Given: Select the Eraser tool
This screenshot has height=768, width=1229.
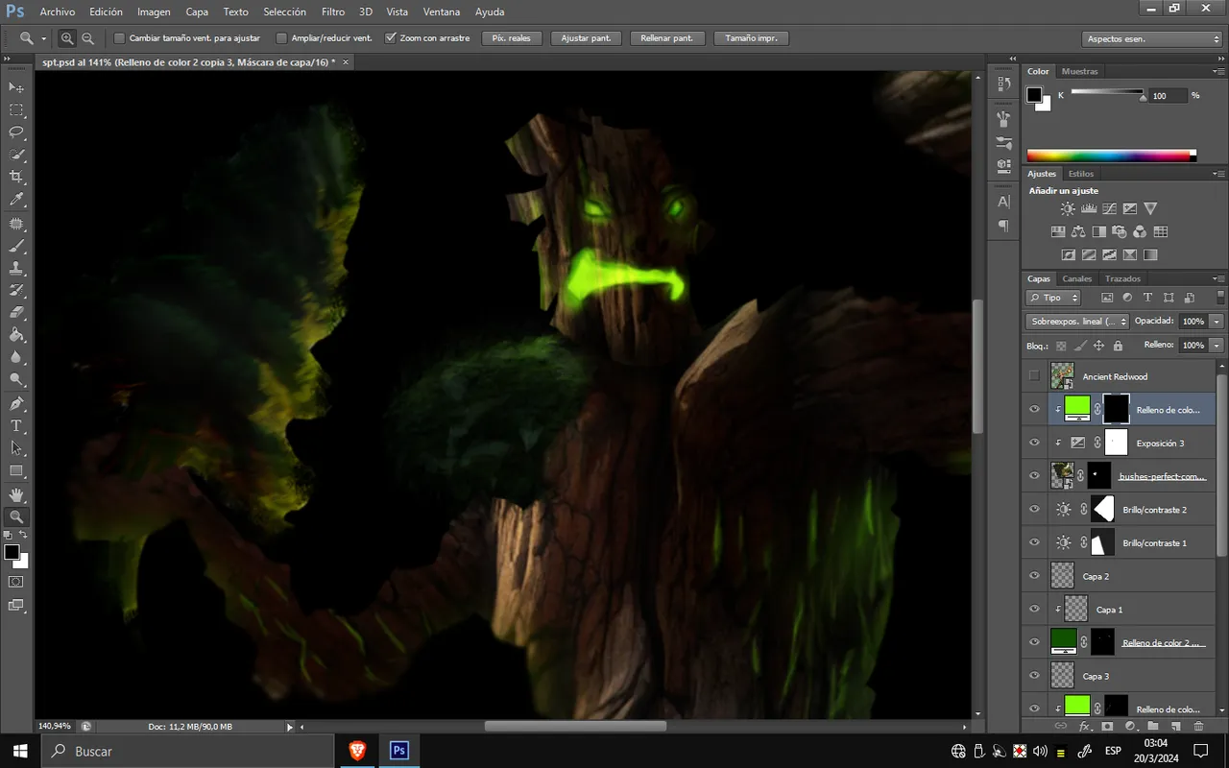Looking at the screenshot, I should point(16,312).
